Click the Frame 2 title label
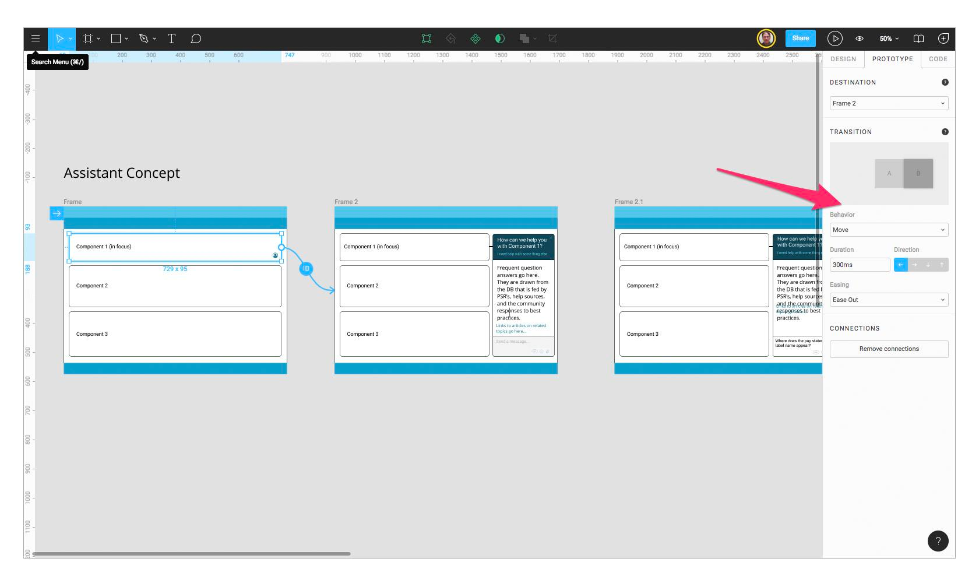 click(346, 202)
